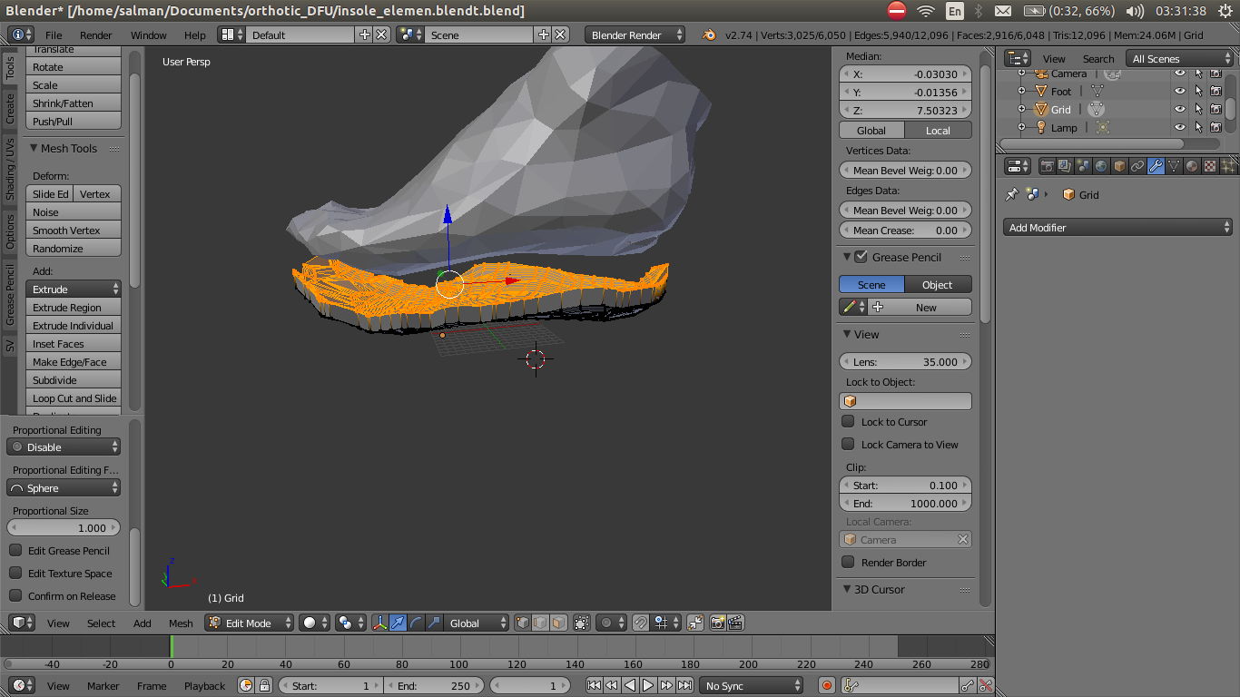Switch to vertex select mode

[522, 623]
